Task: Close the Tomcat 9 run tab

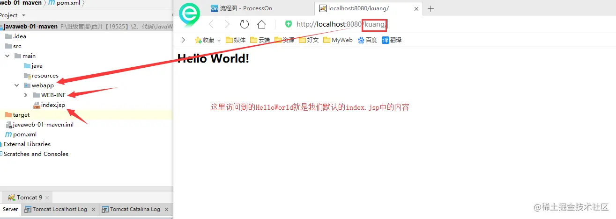Action: 47,198
